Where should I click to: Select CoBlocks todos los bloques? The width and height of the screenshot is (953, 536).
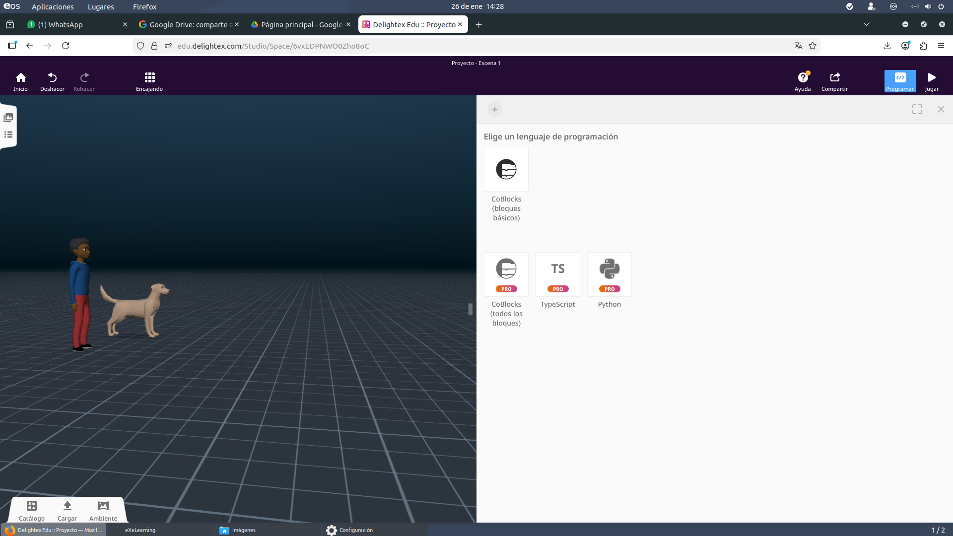506,274
